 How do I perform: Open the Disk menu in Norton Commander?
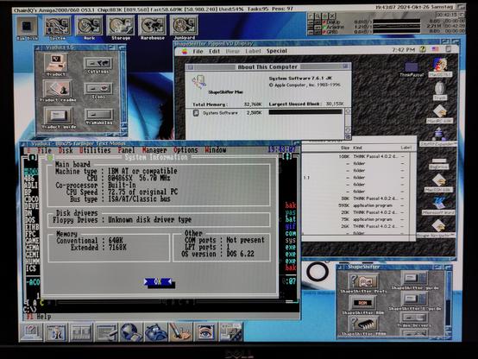coord(66,150)
